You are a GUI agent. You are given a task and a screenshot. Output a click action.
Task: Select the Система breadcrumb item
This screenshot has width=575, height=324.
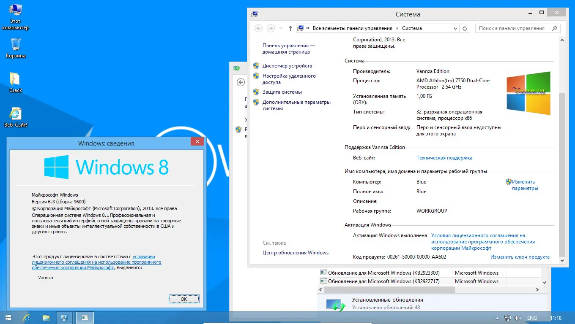(412, 28)
